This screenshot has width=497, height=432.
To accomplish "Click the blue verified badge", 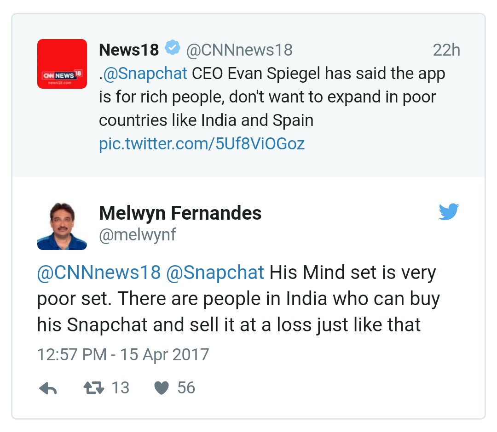I will pyautogui.click(x=173, y=48).
